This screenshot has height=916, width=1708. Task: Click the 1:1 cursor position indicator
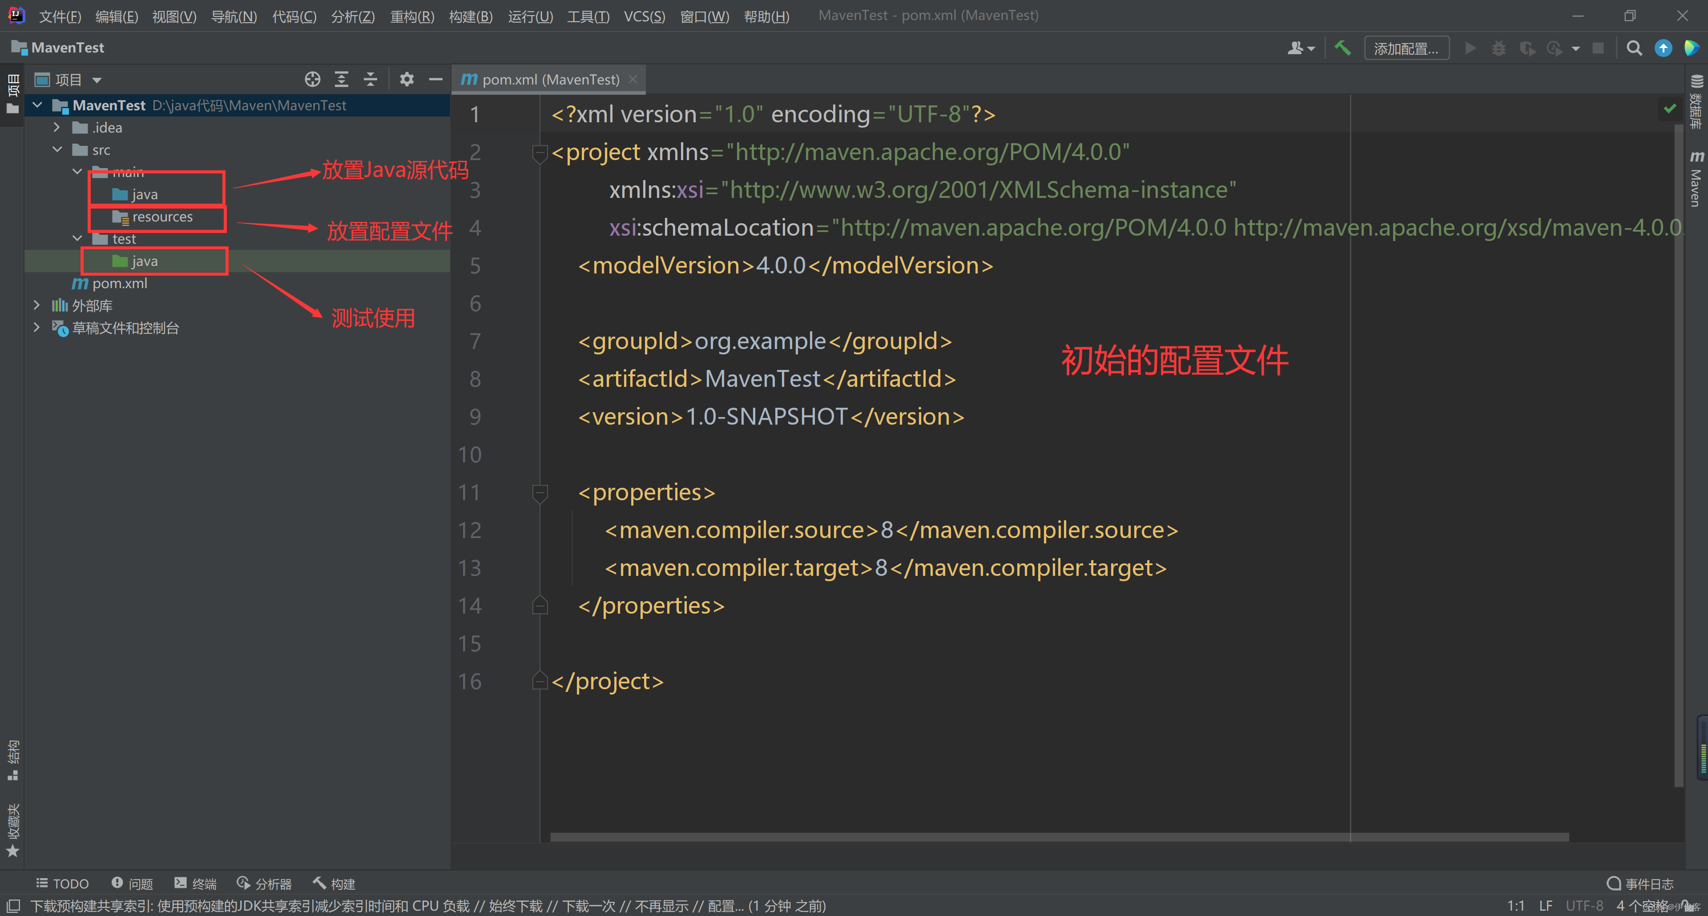coord(1516,905)
